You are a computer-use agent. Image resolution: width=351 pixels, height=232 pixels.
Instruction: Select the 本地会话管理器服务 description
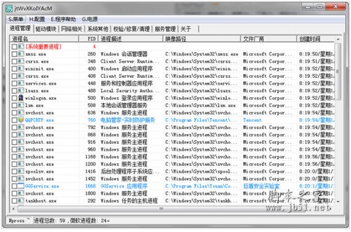coord(124,105)
